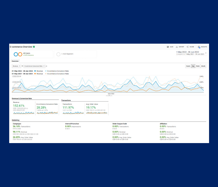Click the blue Revenue legend dot for 2022
This screenshot has width=218, height=187.
35,71
